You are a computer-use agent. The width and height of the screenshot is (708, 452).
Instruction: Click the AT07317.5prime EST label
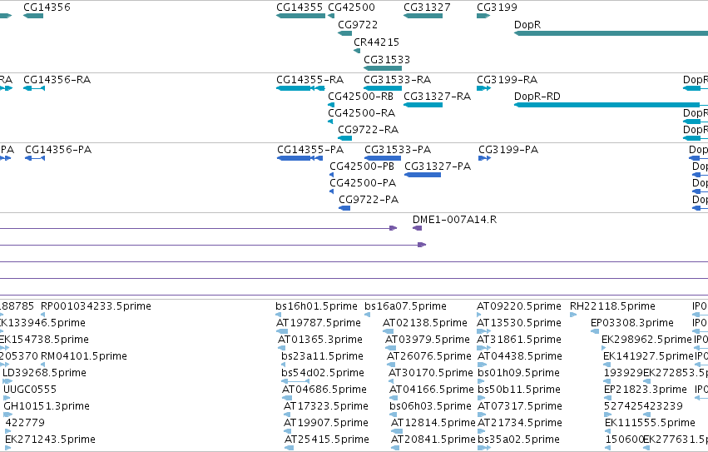pos(520,406)
